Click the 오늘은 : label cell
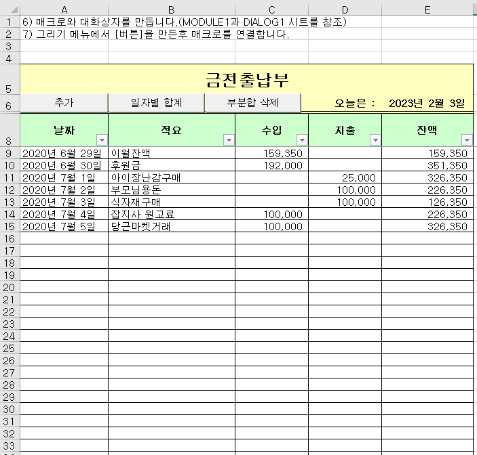 [355, 103]
